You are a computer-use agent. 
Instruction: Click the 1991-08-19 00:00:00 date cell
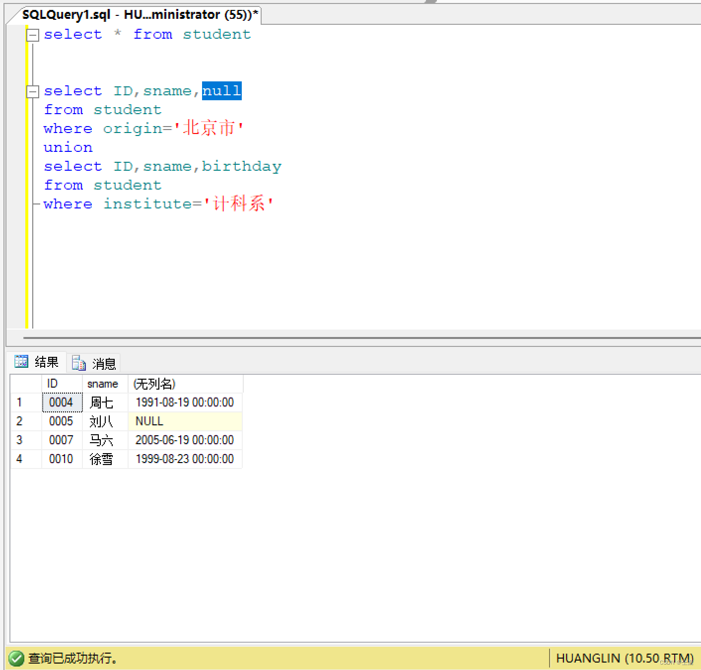coord(185,402)
